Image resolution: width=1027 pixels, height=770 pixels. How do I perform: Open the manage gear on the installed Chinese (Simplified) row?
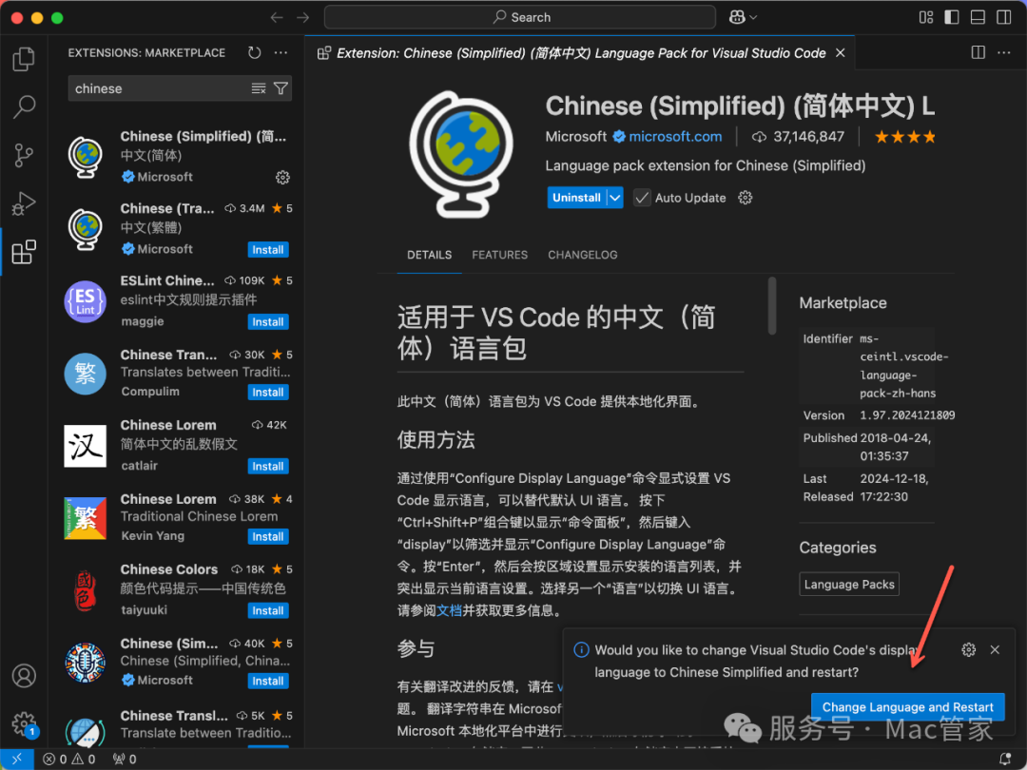[282, 178]
